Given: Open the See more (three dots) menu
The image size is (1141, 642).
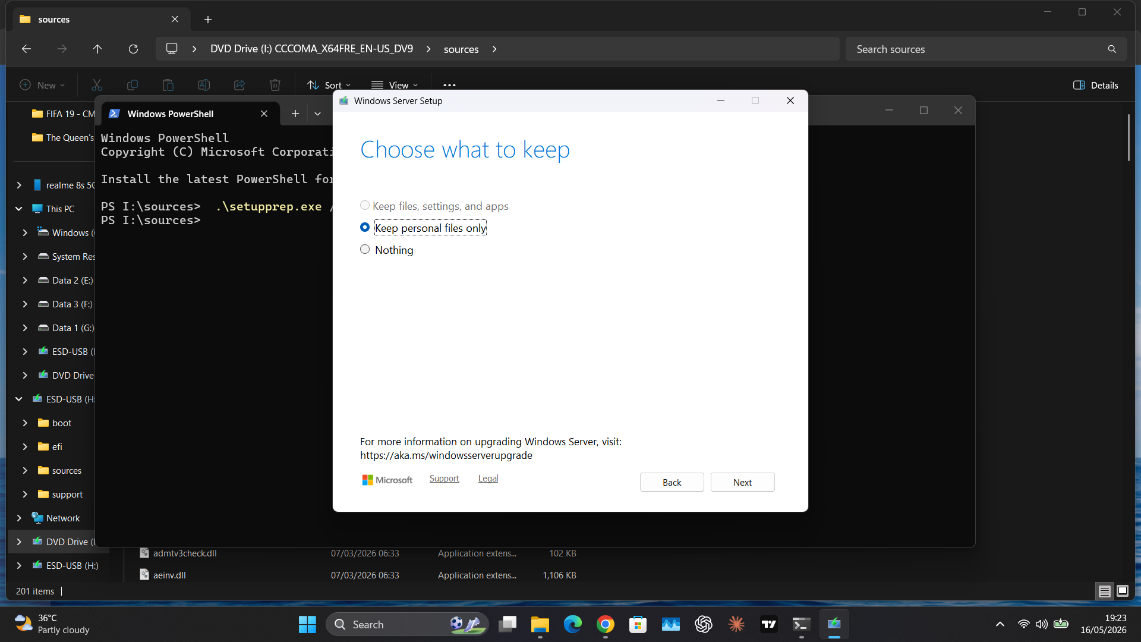Looking at the screenshot, I should 449,85.
